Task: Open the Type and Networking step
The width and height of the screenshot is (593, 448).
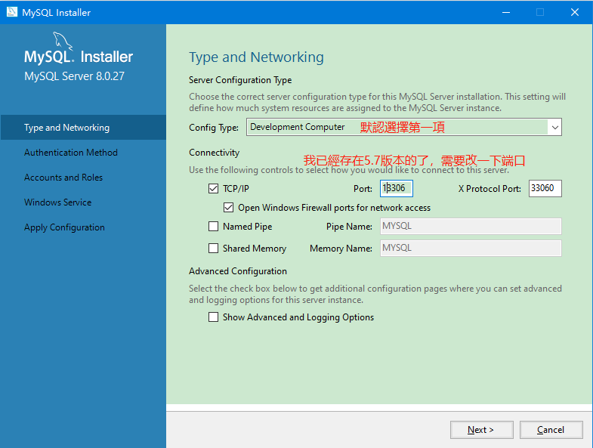Action: pyautogui.click(x=83, y=128)
